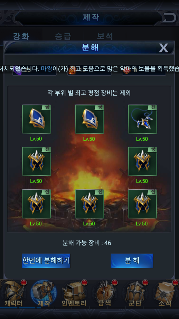Click the 한번에 분해하기 button
Screen dimensions: 179x319
46,261
